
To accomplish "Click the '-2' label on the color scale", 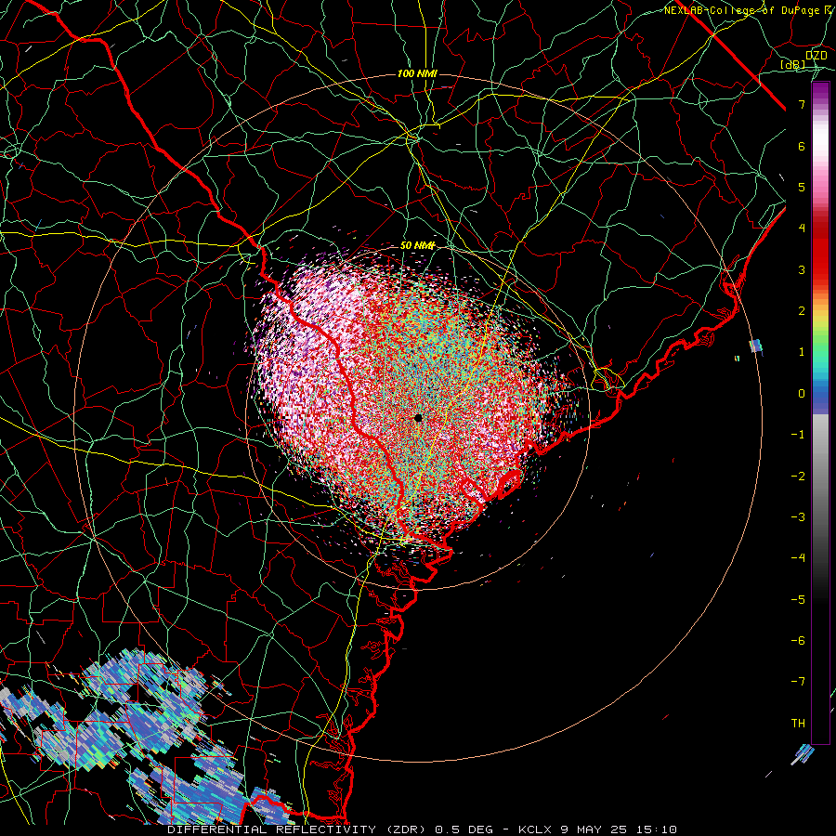I will coord(798,477).
